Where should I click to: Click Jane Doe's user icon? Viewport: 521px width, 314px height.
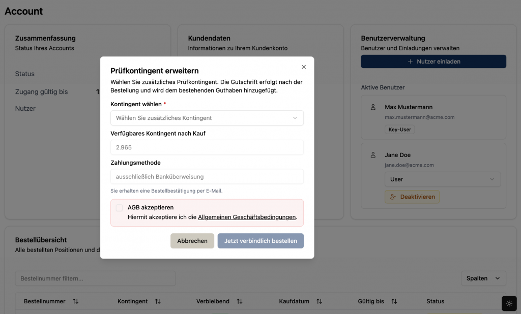click(x=373, y=155)
